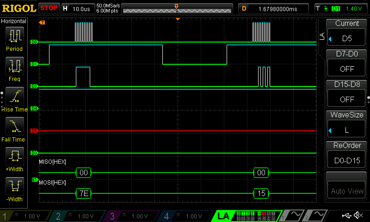The image size is (370, 222).
Task: Switch to the LA logic analyzer tab
Action: pyautogui.click(x=223, y=216)
